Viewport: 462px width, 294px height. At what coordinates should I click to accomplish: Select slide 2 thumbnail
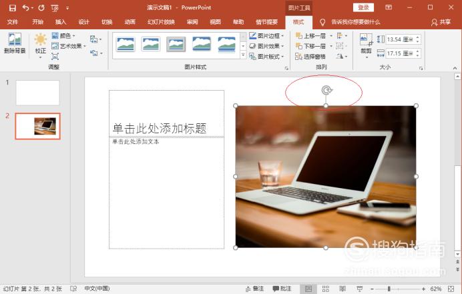tap(37, 126)
